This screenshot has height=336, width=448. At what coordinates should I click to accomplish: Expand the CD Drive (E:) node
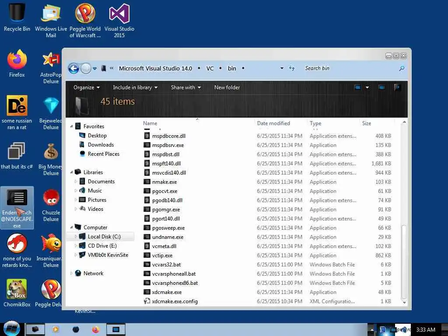click(x=76, y=246)
